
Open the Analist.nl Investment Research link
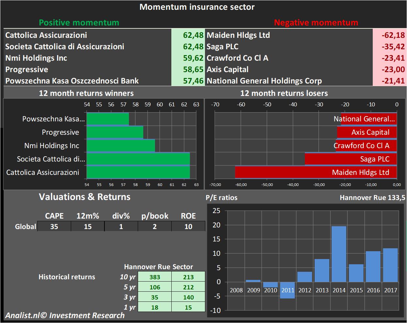(65, 315)
